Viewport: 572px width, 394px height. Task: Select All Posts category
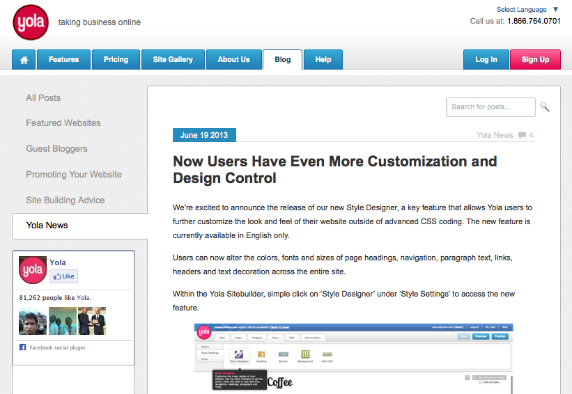43,97
